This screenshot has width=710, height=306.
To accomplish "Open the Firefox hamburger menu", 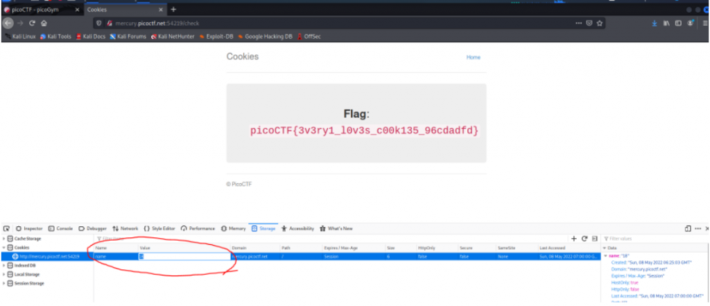I will 705,23.
